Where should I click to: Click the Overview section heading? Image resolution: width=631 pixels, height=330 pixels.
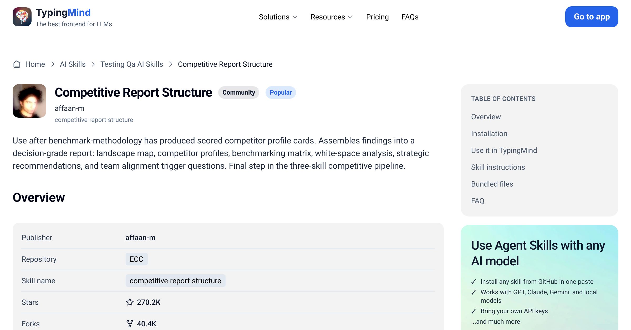[x=39, y=198]
